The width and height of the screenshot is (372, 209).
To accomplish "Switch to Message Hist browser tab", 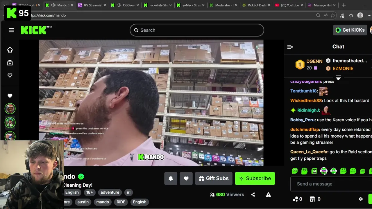I will click(321, 5).
